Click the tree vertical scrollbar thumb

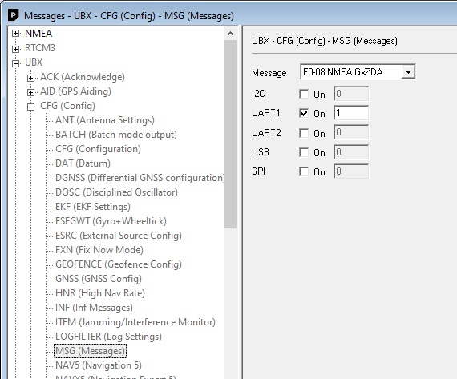230,134
